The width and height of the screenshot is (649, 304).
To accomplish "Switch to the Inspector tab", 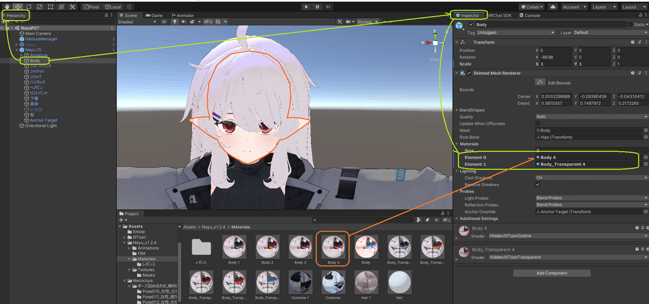I will pyautogui.click(x=468, y=16).
